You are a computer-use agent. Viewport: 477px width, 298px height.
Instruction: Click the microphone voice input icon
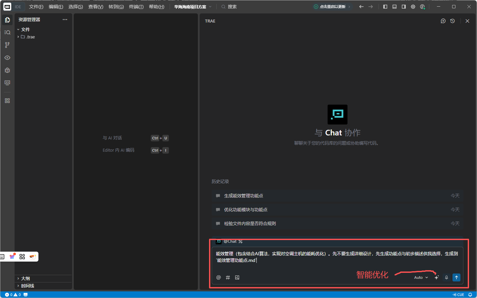coord(447,277)
